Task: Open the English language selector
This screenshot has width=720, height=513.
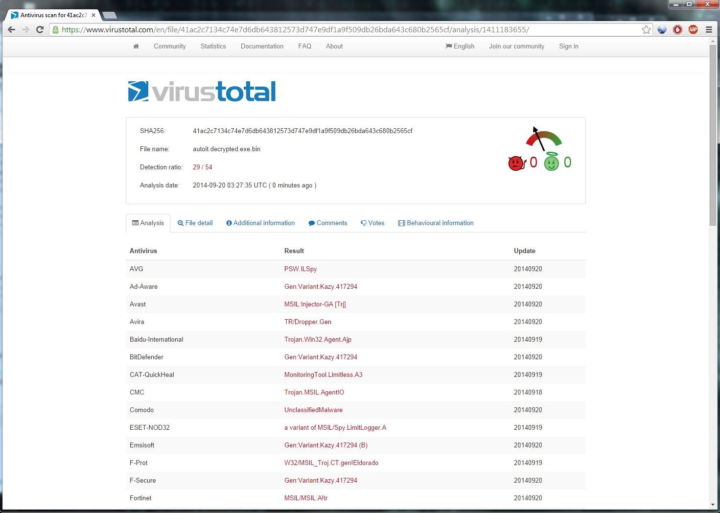Action: pos(460,46)
